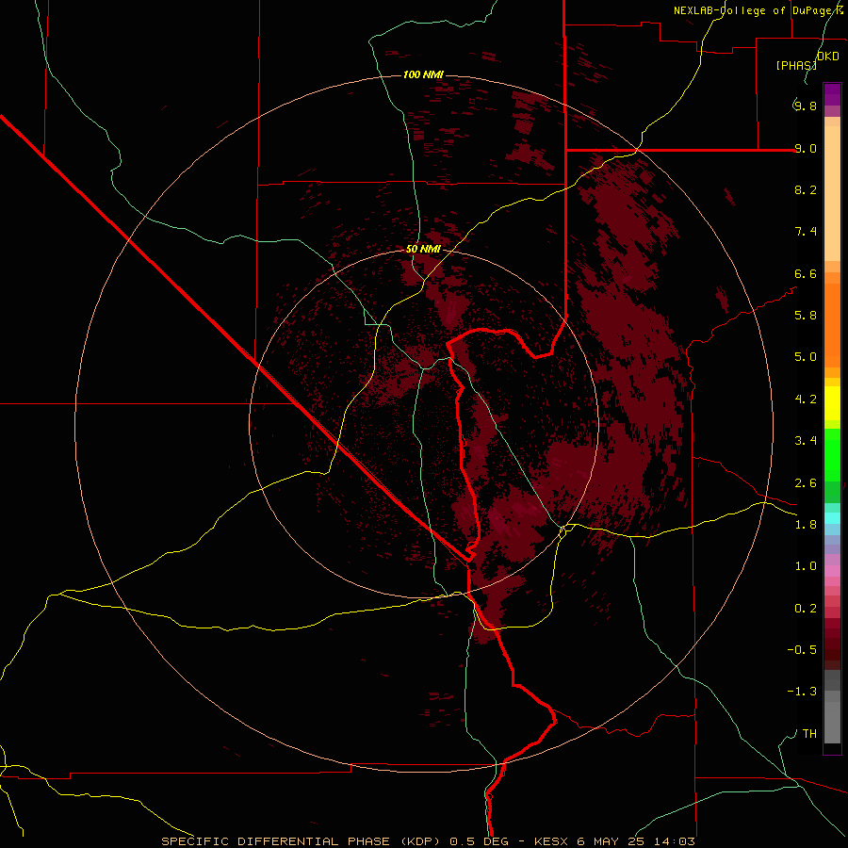Image resolution: width=848 pixels, height=848 pixels.
Task: Click the 9.0 value on the color scale
Action: point(806,148)
